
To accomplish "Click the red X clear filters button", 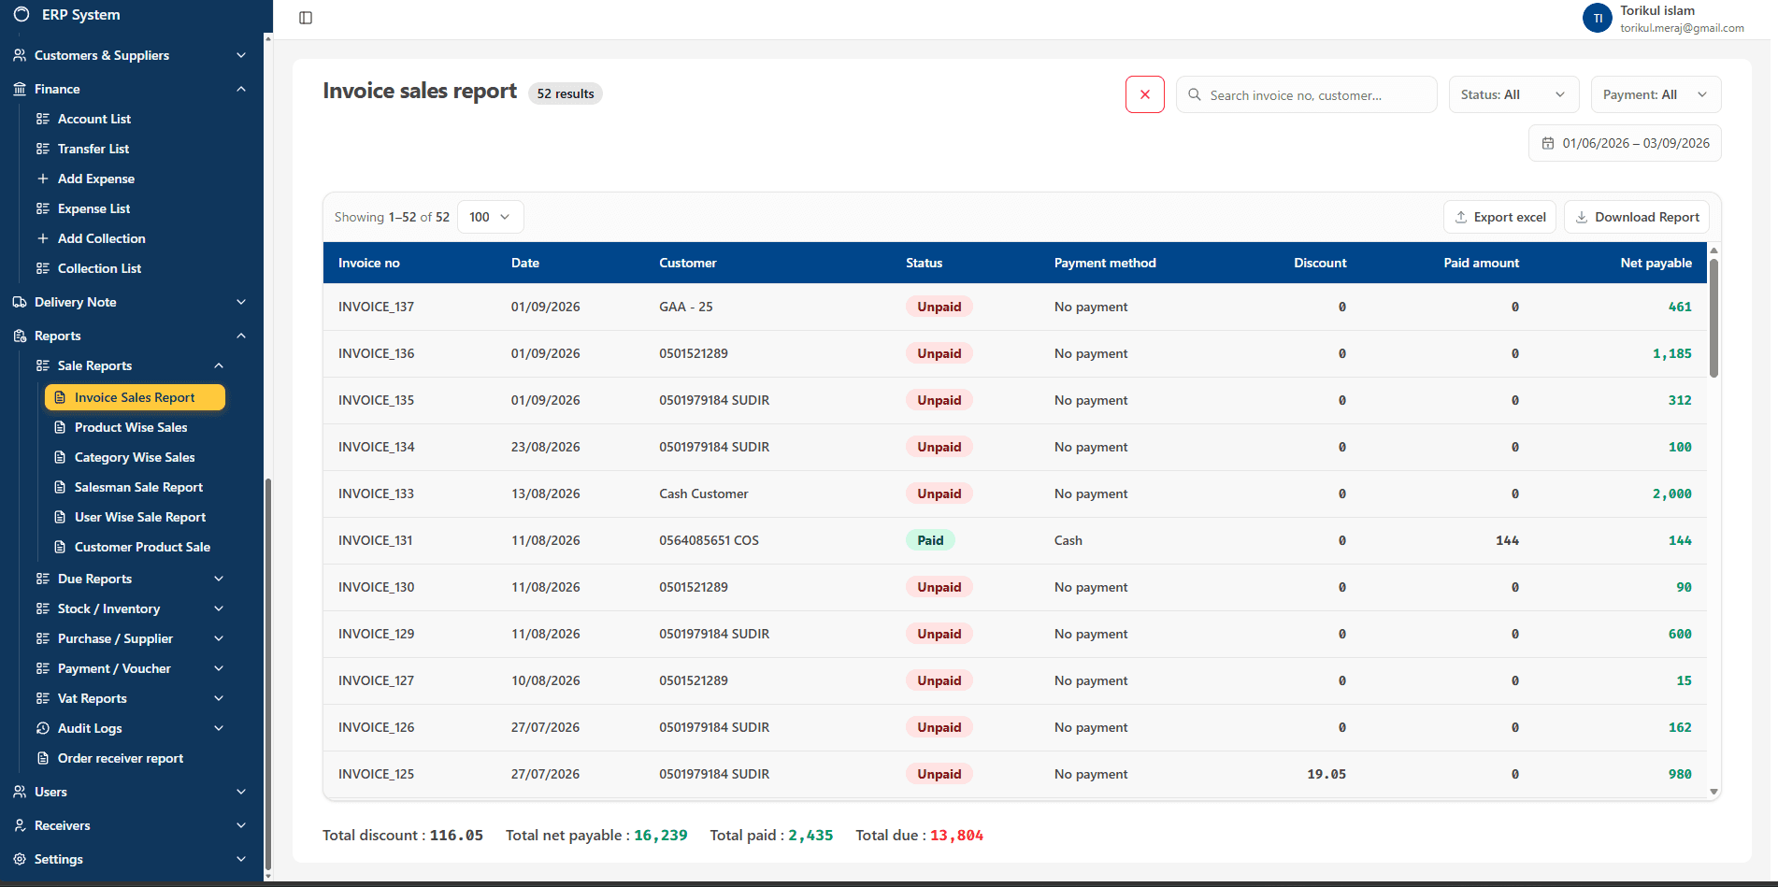I will (1145, 94).
